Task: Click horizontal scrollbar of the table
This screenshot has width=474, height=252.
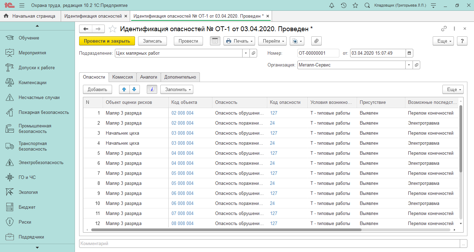Action: click(x=226, y=230)
